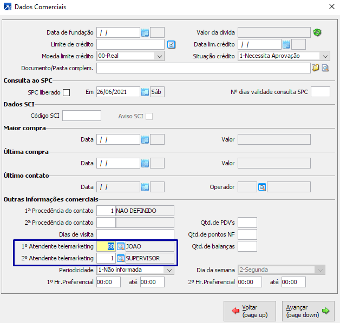The width and height of the screenshot is (340, 323).
Task: Click the Última compra Data field
Action: click(x=118, y=163)
